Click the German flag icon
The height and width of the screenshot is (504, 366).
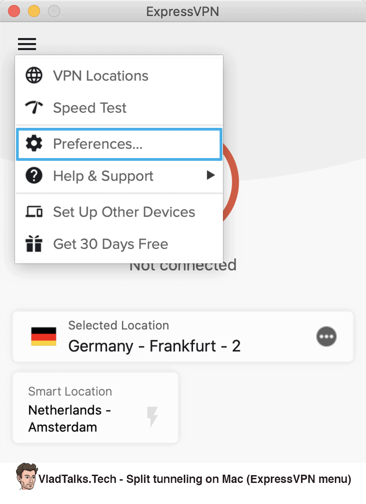point(43,337)
